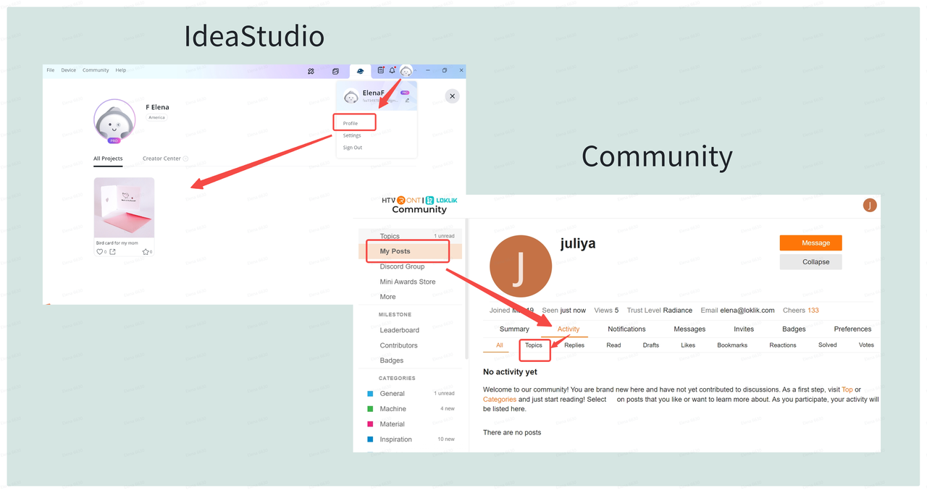
Task: Select the Replies activity filter
Action: point(574,345)
